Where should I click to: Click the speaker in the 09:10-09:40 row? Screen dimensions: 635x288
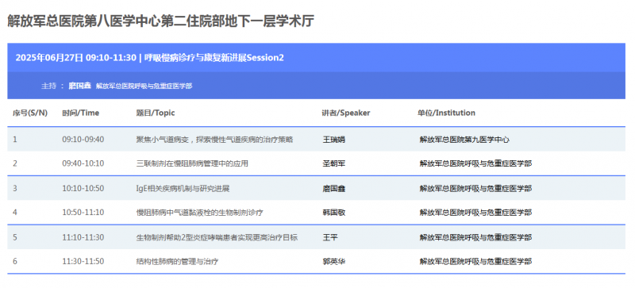(x=334, y=140)
